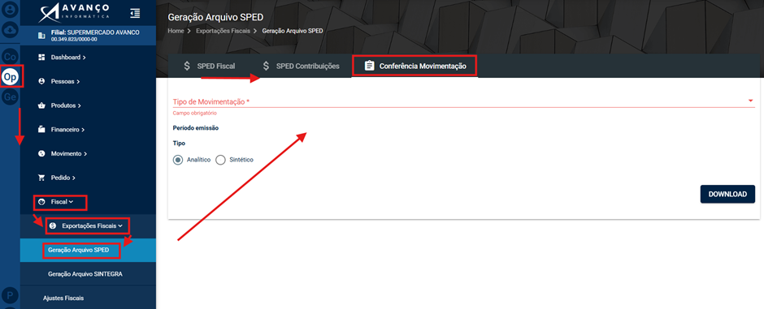Click the P icon at bottom of rail
The width and height of the screenshot is (764, 309).
10,295
